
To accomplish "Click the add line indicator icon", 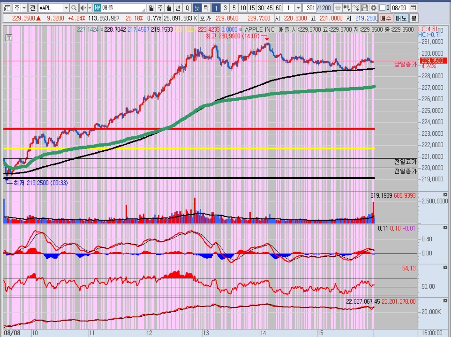I will click(x=356, y=8).
